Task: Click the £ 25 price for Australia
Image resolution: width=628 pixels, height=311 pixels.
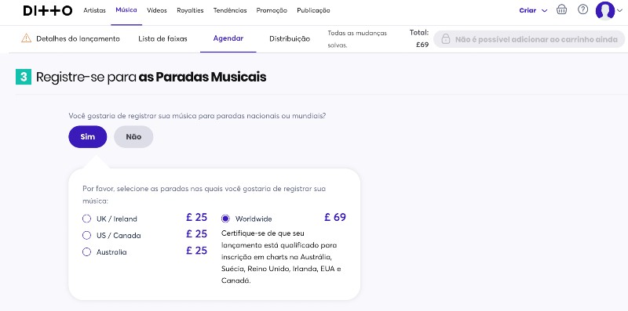Action: coord(197,251)
